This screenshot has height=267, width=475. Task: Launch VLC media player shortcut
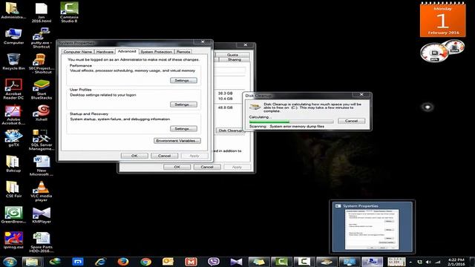click(x=42, y=191)
